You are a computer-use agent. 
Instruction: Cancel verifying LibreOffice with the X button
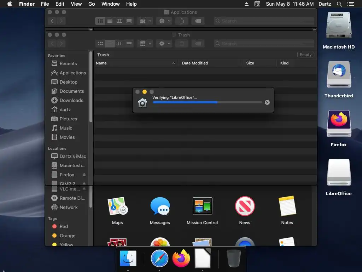tap(267, 102)
